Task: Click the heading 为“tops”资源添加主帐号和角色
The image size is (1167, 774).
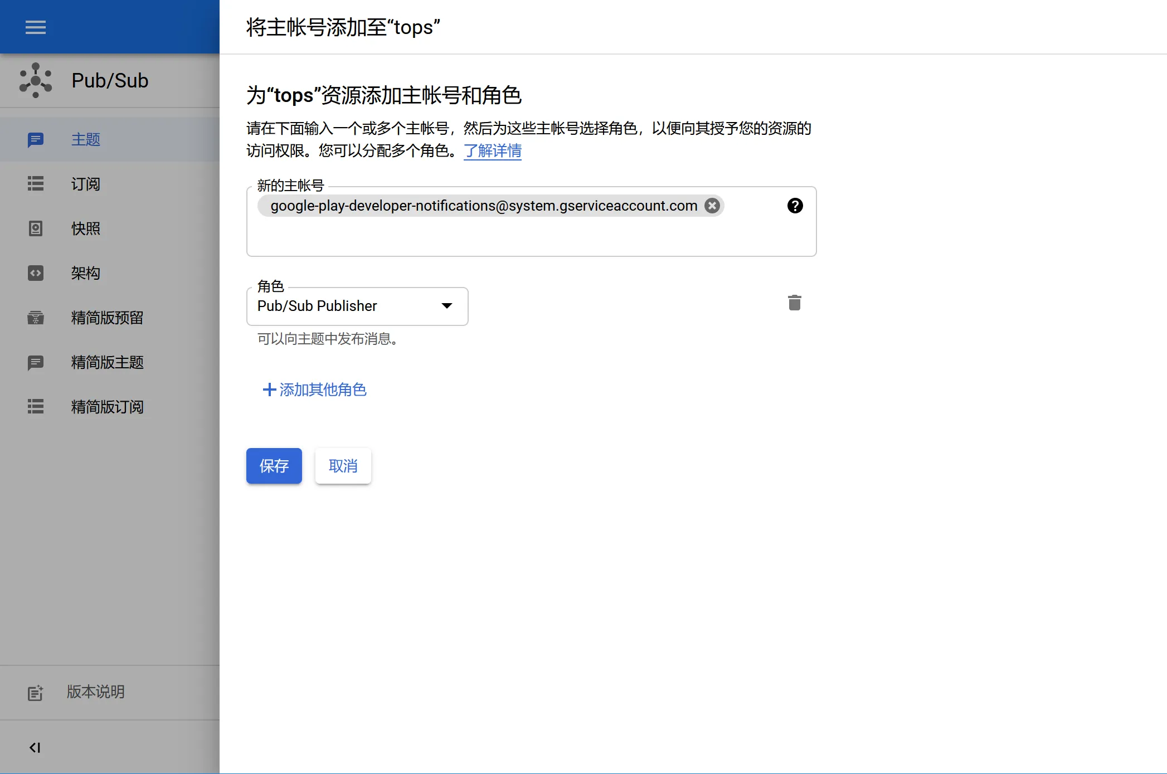Action: click(384, 95)
